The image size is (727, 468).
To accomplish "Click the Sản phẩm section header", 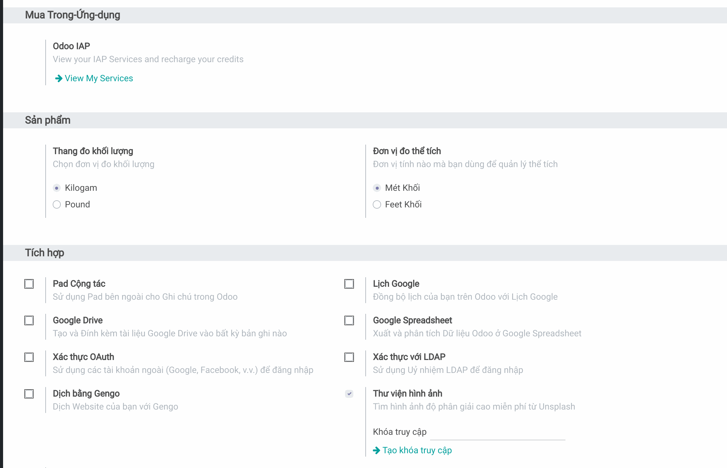I will point(48,120).
